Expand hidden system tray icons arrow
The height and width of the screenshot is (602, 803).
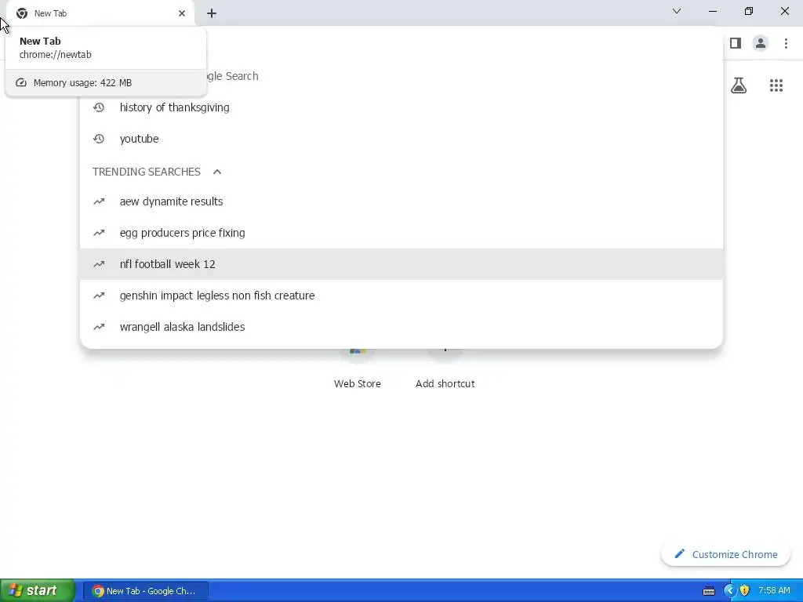point(729,591)
